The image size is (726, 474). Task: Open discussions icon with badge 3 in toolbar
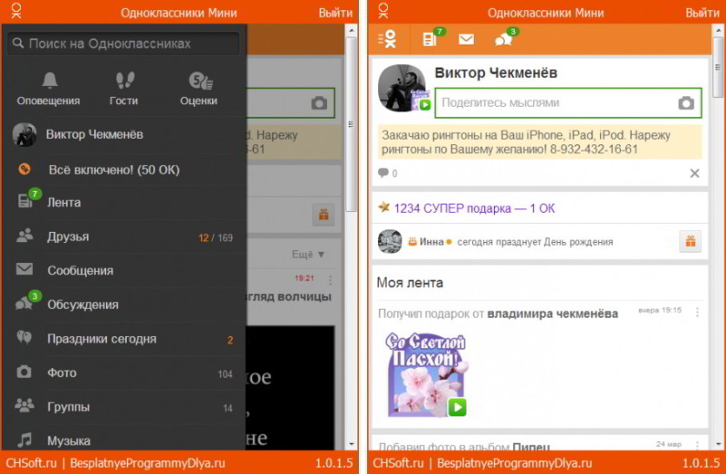coord(504,39)
